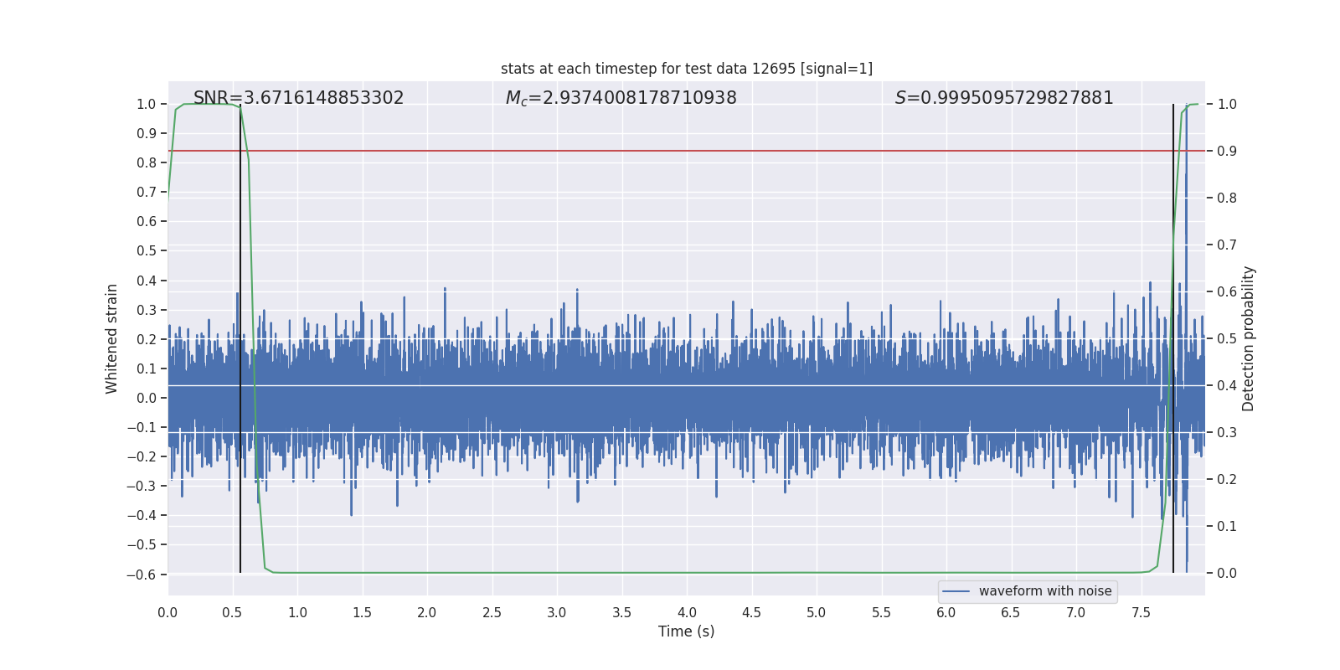
Task: Click the 0.5 tick on the detection probability axis
Action: (x=1227, y=339)
